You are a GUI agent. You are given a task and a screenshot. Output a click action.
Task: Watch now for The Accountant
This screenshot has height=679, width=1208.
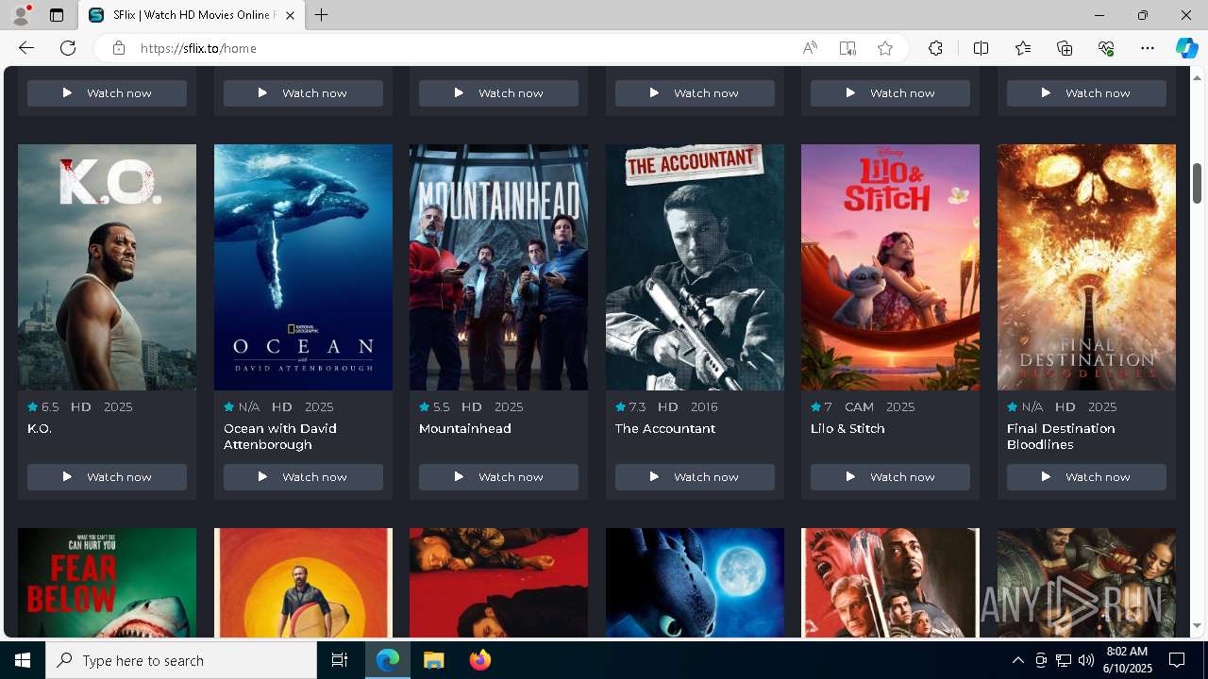695,477
